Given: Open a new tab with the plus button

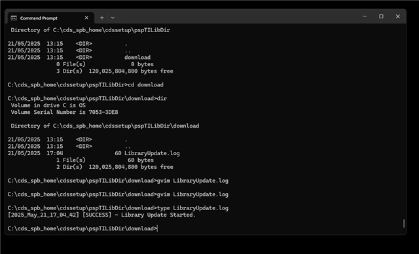Looking at the screenshot, I should [x=102, y=18].
